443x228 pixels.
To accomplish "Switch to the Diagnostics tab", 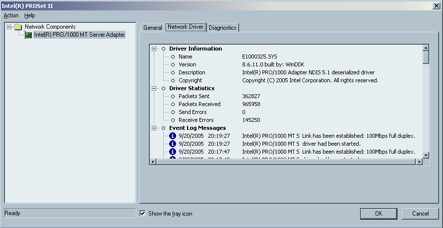I will (223, 28).
